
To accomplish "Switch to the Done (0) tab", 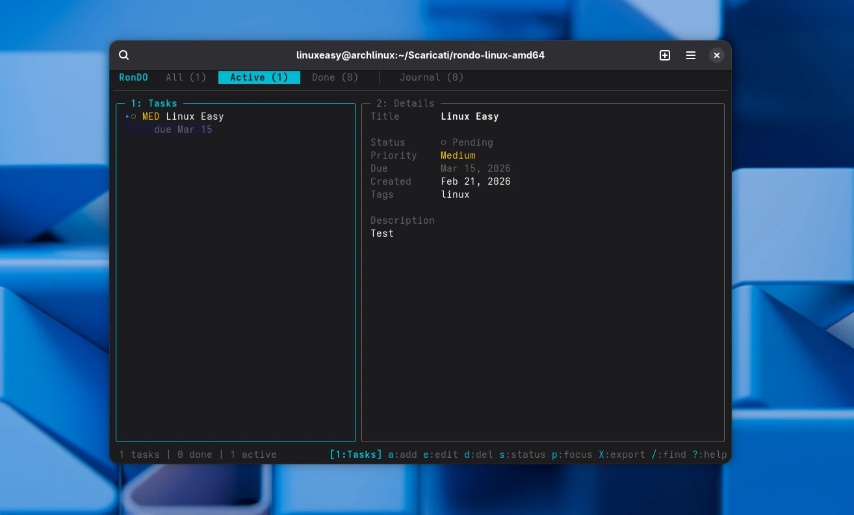I will tap(335, 77).
